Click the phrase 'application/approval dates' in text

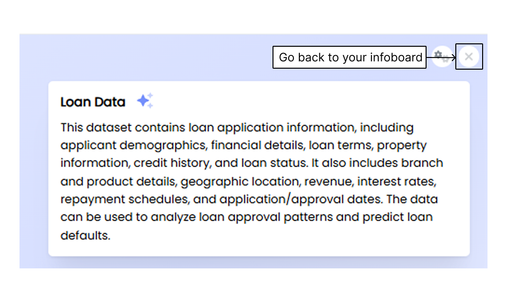point(300,199)
